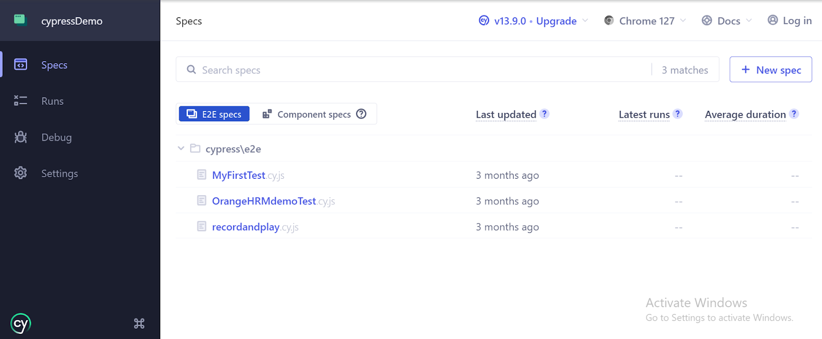Screen dimensions: 822x339
Task: Click the Latest runs help tooltip icon
Action: pyautogui.click(x=678, y=114)
